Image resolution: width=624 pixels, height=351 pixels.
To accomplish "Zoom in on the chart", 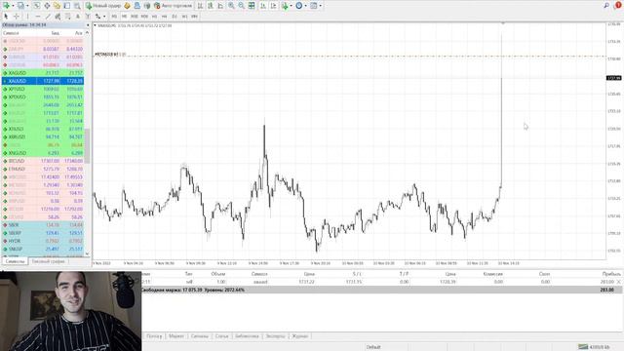I will [x=231, y=6].
